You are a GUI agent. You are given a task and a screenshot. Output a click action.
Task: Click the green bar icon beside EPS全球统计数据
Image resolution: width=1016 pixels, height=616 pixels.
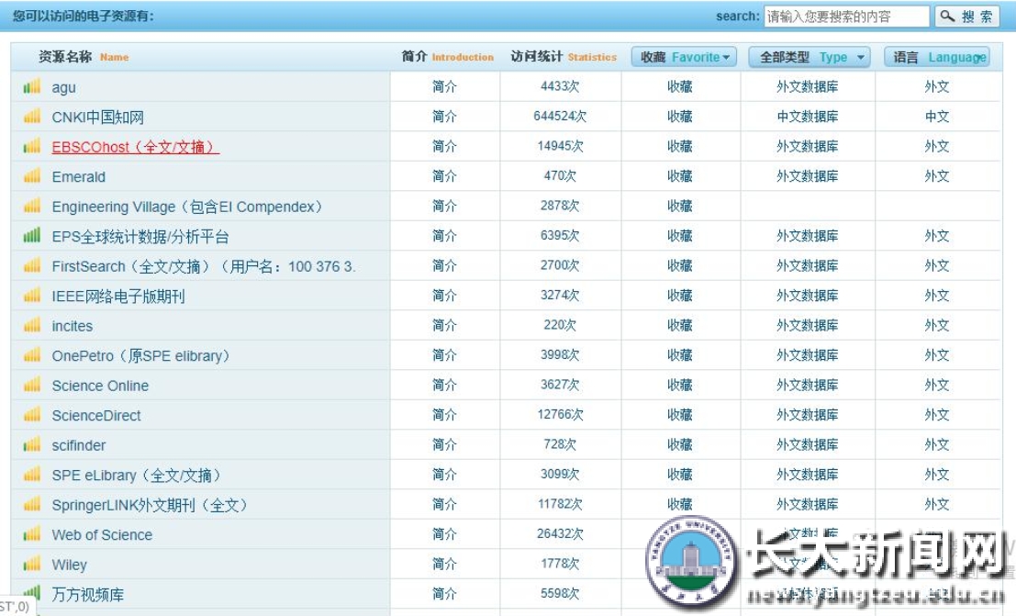coord(32,235)
